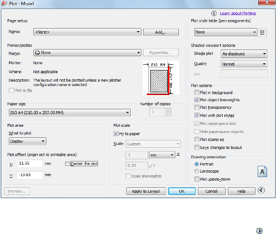Click the Properties... button
This screenshot has height=235, width=276.
click(x=161, y=53)
